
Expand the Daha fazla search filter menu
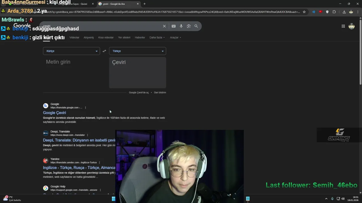pyautogui.click(x=157, y=37)
